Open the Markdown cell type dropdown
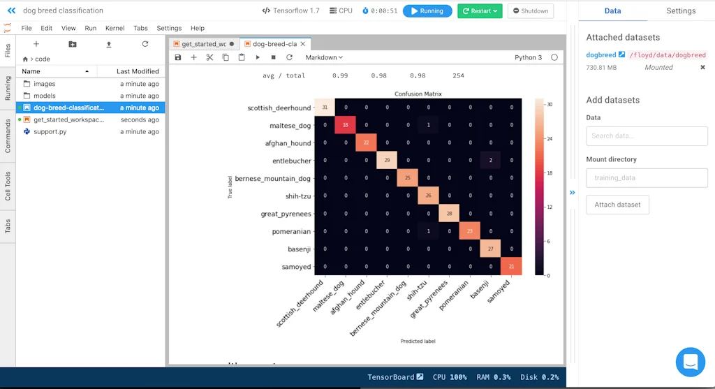The image size is (715, 389). pos(324,57)
